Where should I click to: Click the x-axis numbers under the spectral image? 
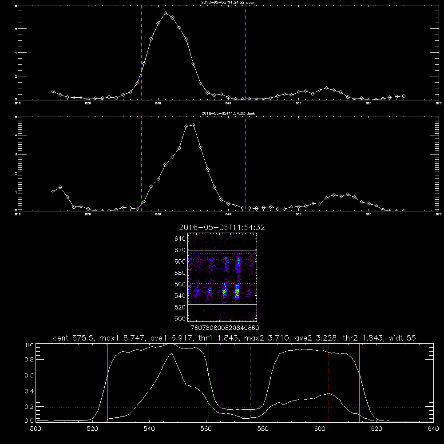225,328
